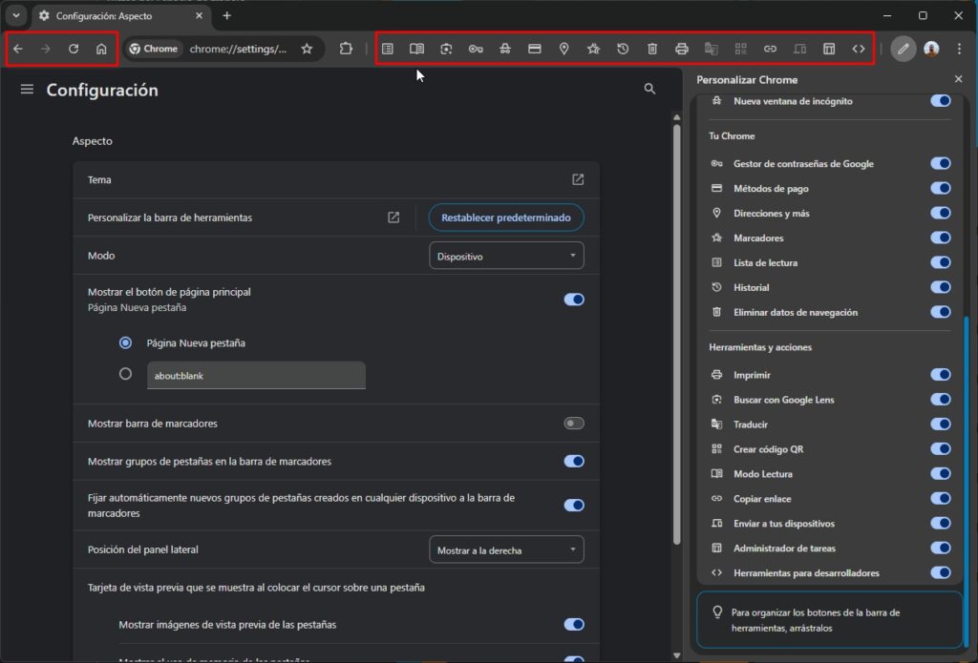Toggle Modo Lectura switch
978x663 pixels.
(941, 473)
